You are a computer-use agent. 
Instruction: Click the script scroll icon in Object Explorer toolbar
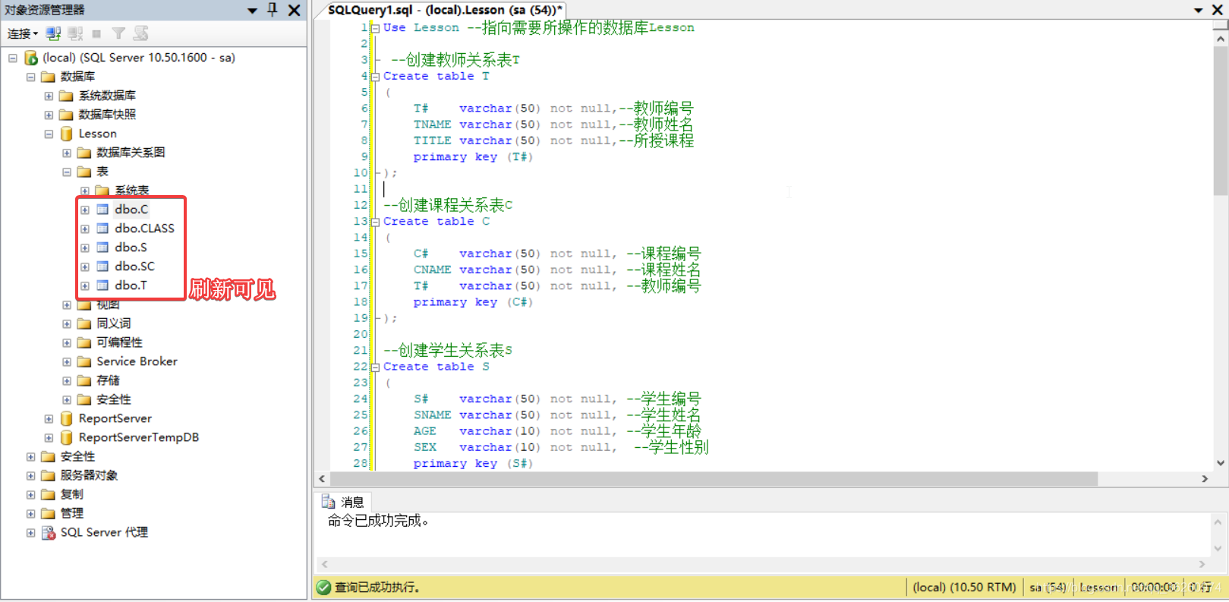pos(141,33)
